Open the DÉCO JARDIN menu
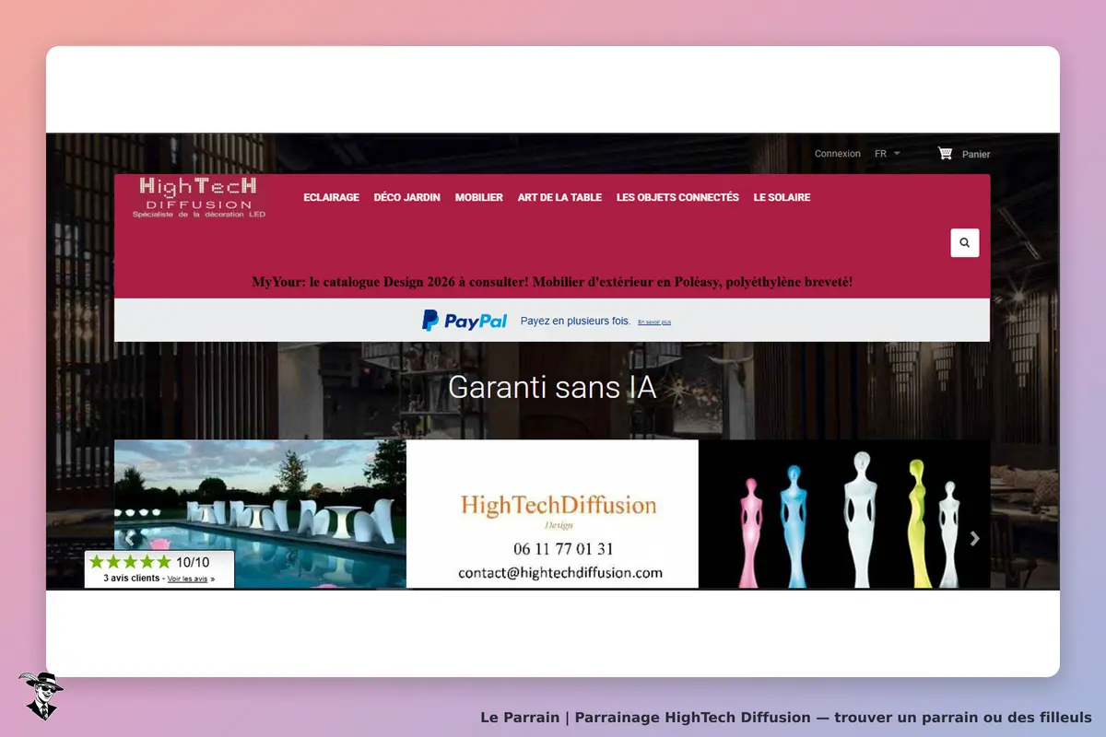1106x737 pixels. click(406, 197)
